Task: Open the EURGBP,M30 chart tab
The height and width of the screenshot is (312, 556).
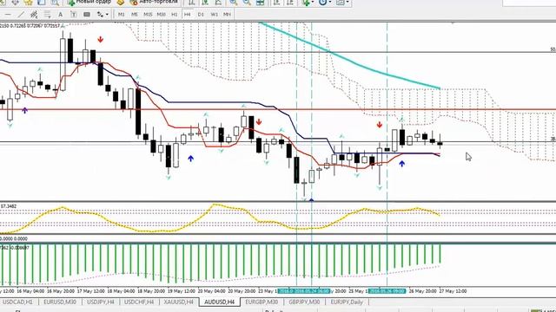Action: [x=261, y=302]
